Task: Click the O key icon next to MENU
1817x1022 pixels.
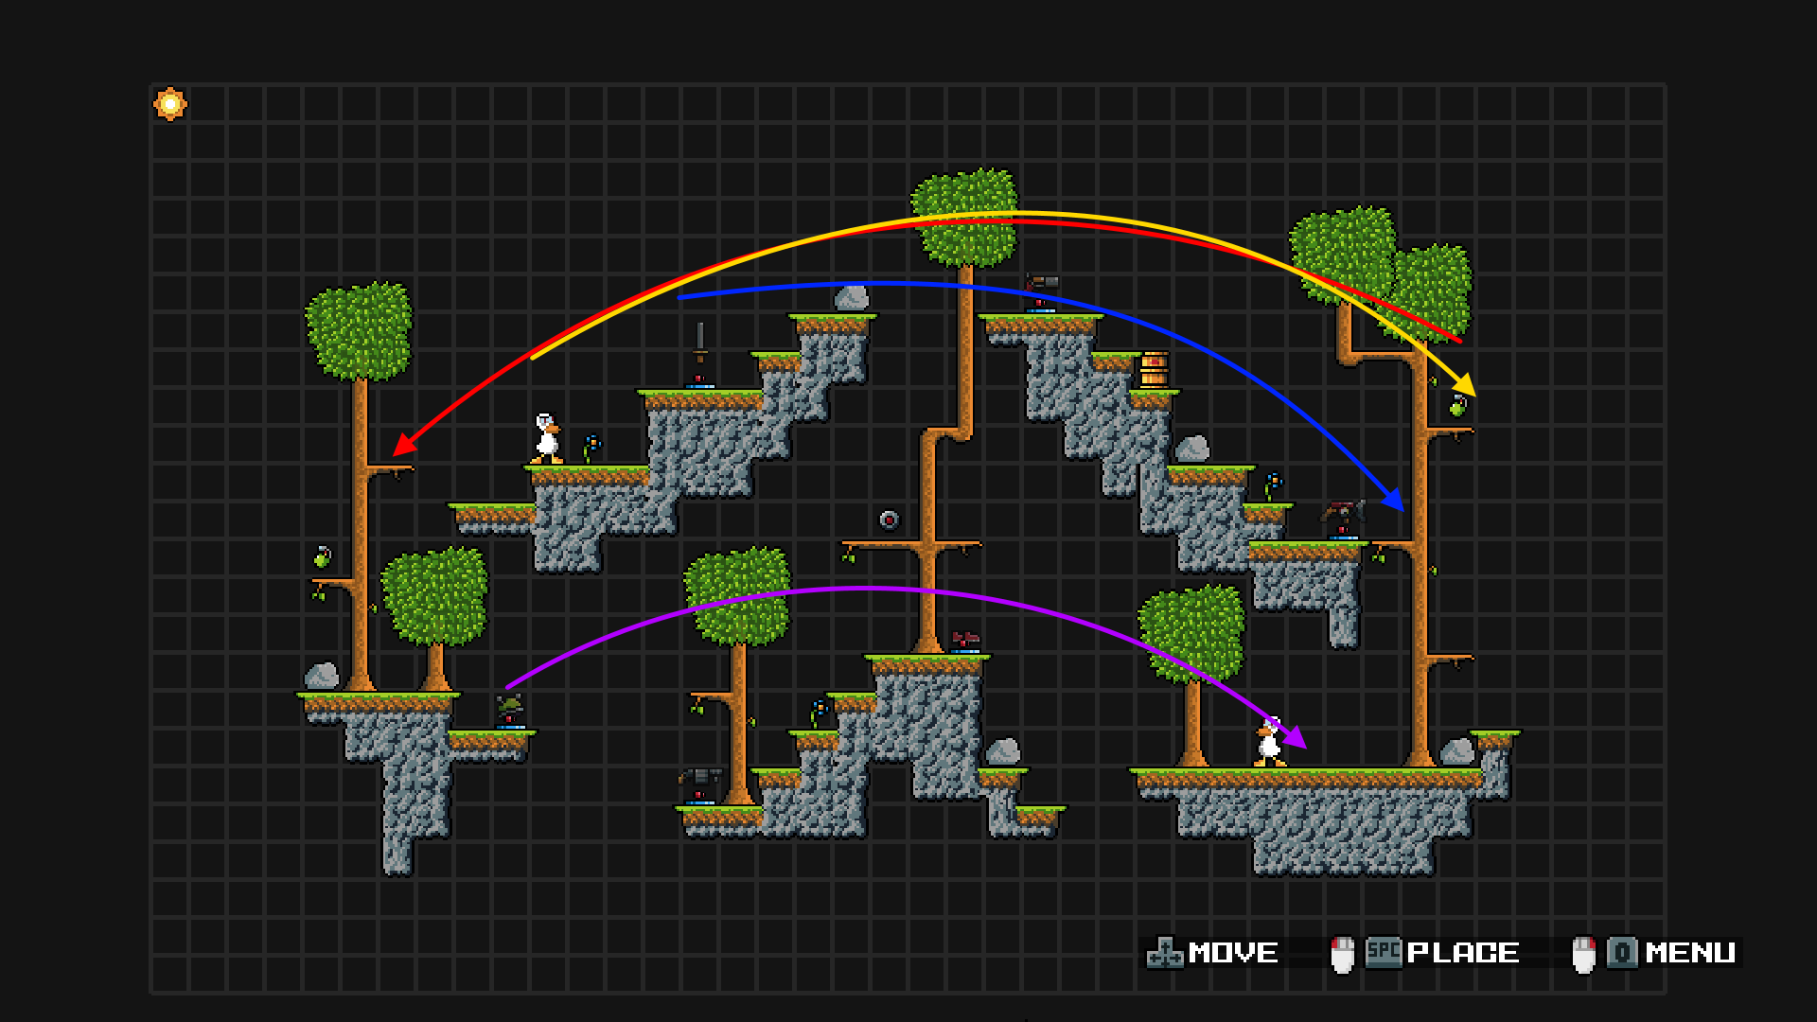Action: click(x=1622, y=952)
